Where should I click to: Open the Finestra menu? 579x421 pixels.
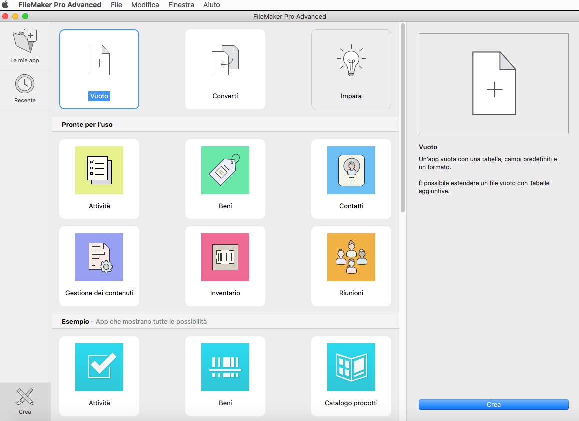coord(181,5)
